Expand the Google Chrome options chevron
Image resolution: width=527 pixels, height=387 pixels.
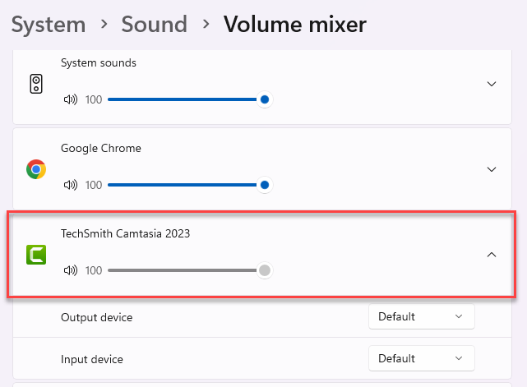click(492, 169)
